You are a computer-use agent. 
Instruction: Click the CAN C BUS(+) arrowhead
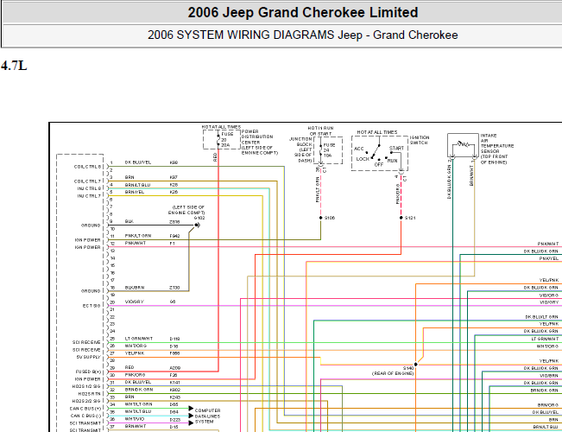click(191, 409)
